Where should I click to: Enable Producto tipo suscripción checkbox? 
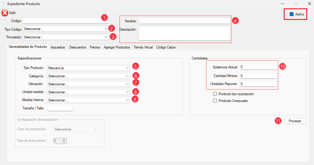[x=215, y=94]
